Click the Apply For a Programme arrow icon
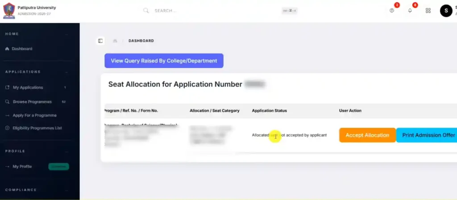The width and height of the screenshot is (457, 200). (7, 115)
